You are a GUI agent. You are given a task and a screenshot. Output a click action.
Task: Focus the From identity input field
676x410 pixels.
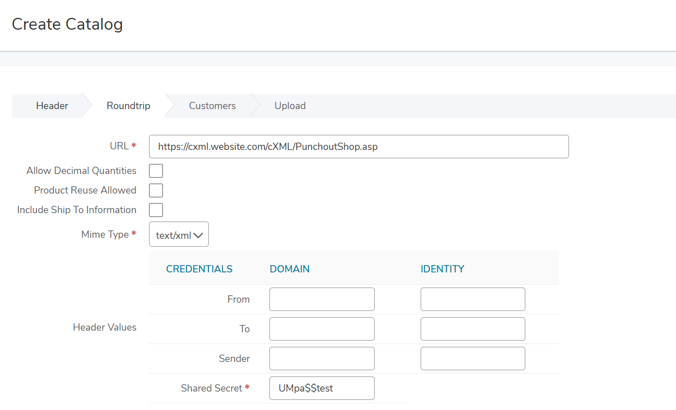tap(473, 299)
